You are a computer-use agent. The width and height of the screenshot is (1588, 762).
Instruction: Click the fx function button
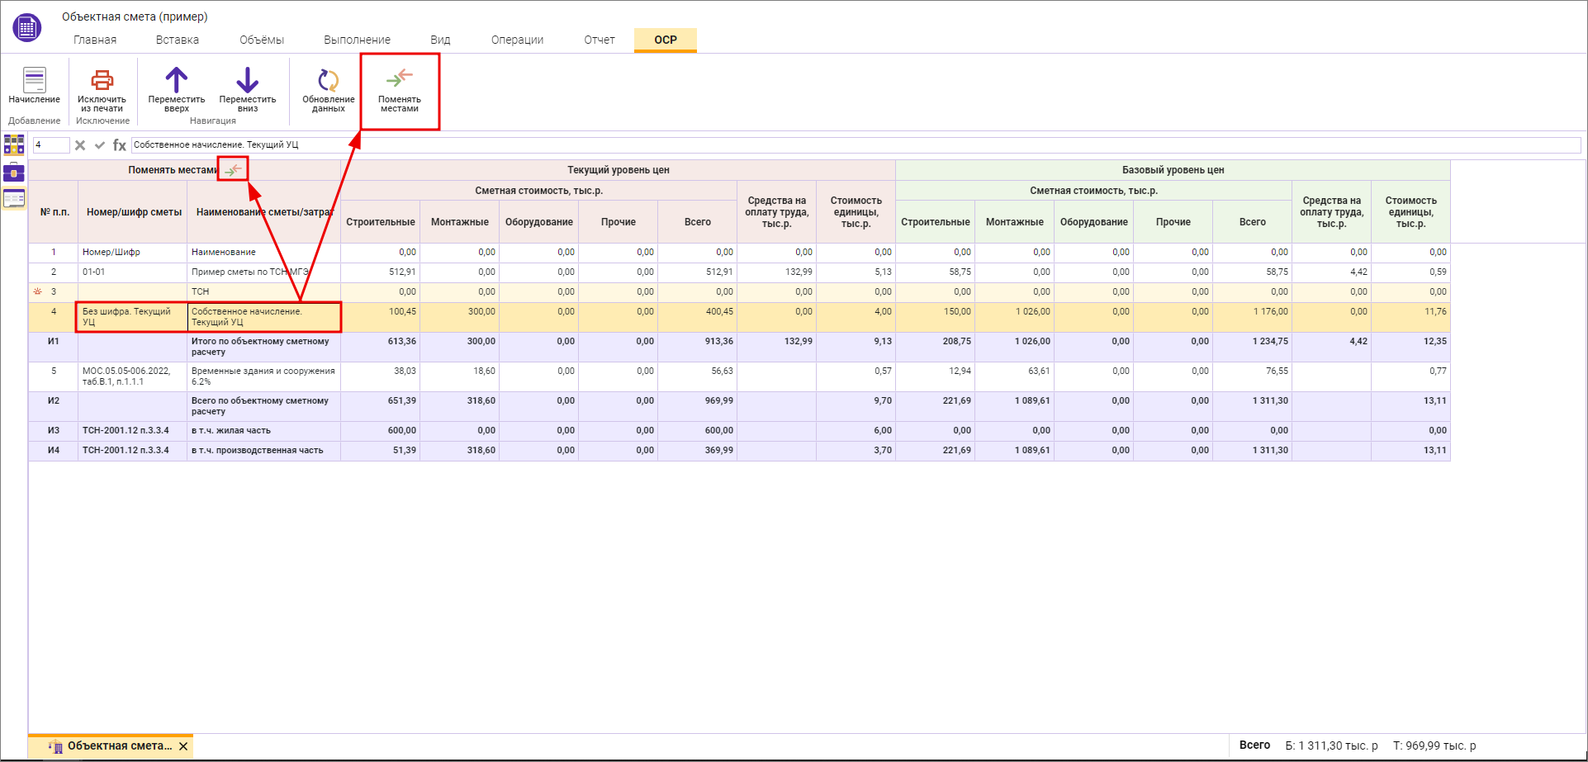click(120, 145)
